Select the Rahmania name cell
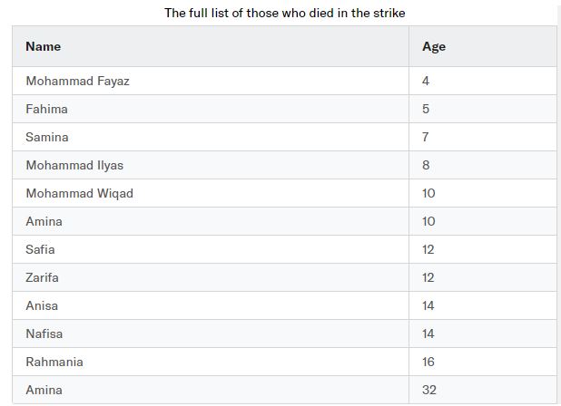561x406 pixels. (211, 362)
